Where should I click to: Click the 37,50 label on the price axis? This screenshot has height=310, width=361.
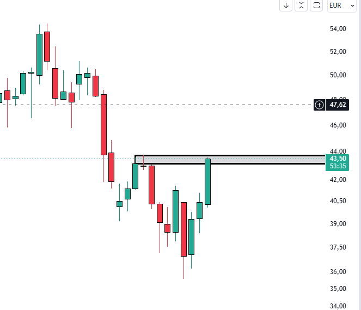[x=338, y=247]
